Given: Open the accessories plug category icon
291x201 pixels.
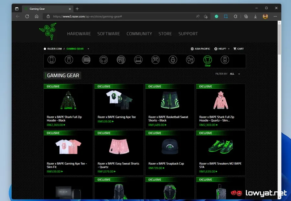Looking at the screenshot, I should (x=190, y=60).
